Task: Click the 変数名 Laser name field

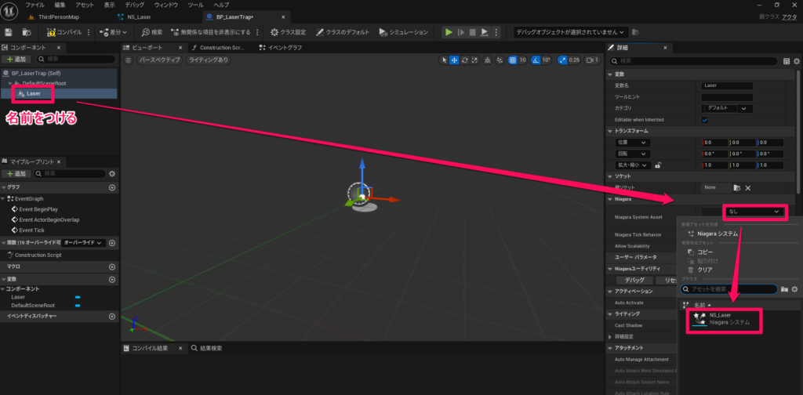Action: pos(727,85)
